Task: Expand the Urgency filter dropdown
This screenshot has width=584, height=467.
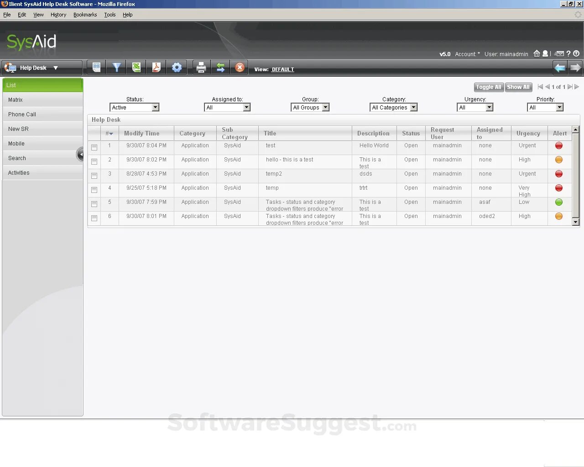Action: pos(475,108)
